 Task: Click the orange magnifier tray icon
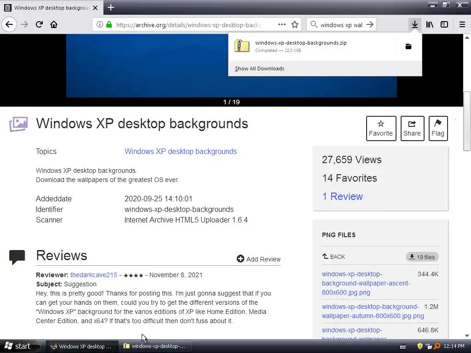437,346
